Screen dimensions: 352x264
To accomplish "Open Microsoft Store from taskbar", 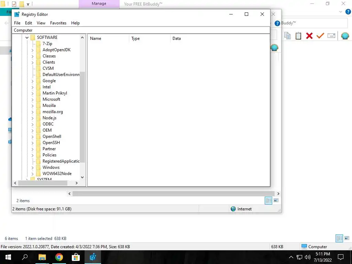I will click(76, 257).
